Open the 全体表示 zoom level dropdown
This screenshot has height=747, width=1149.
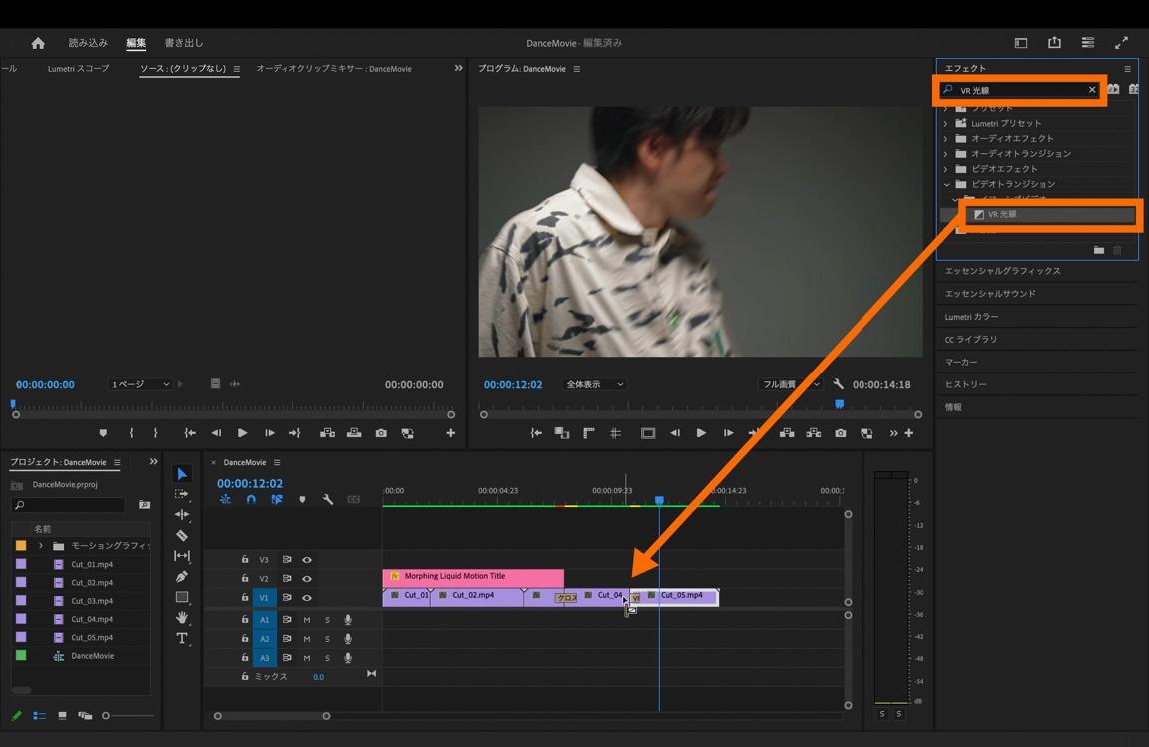coord(594,384)
